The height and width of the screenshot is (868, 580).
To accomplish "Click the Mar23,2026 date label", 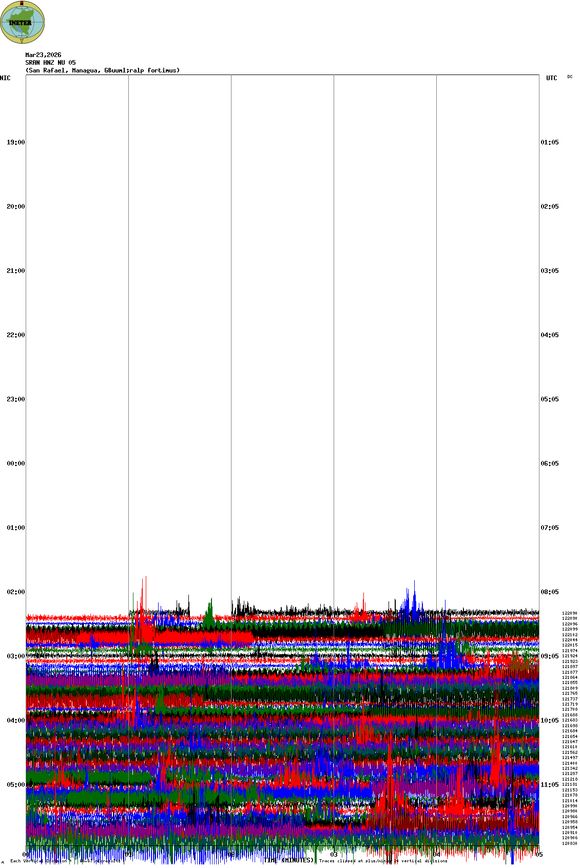I will (43, 55).
